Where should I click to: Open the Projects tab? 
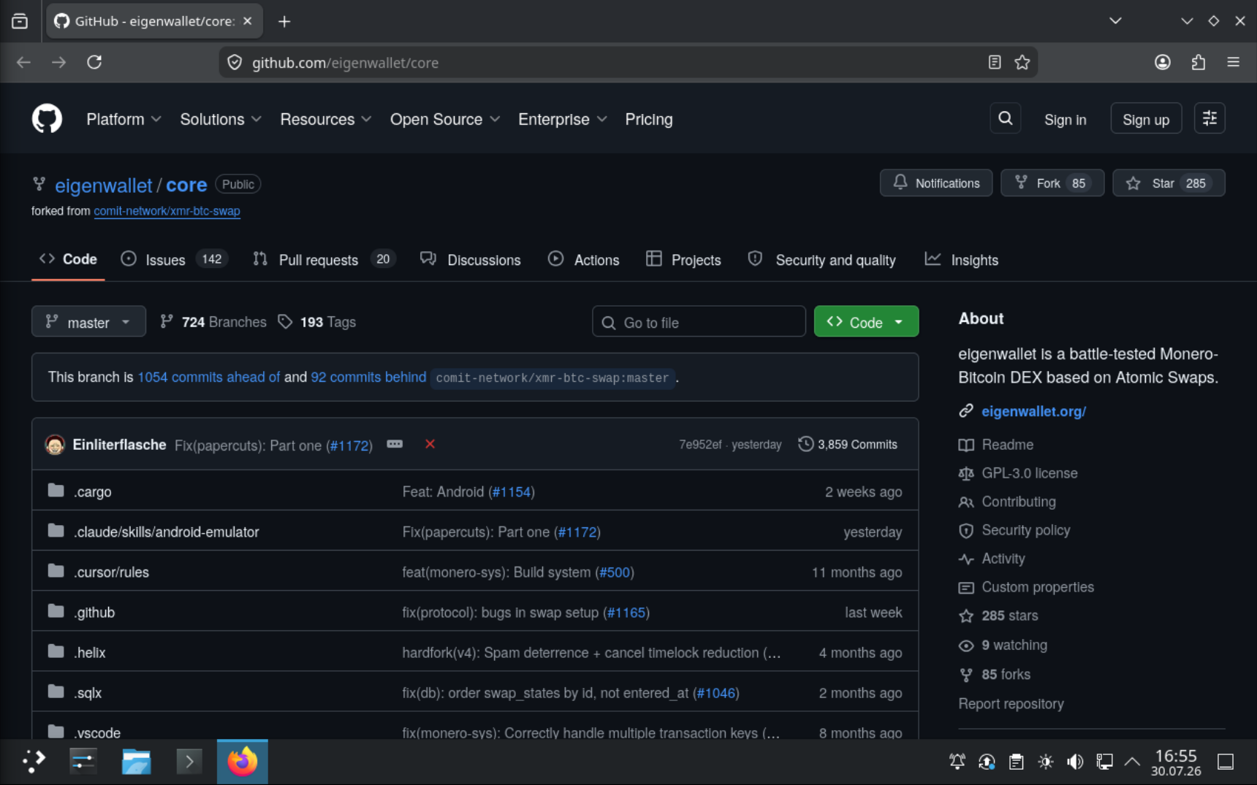tap(683, 259)
